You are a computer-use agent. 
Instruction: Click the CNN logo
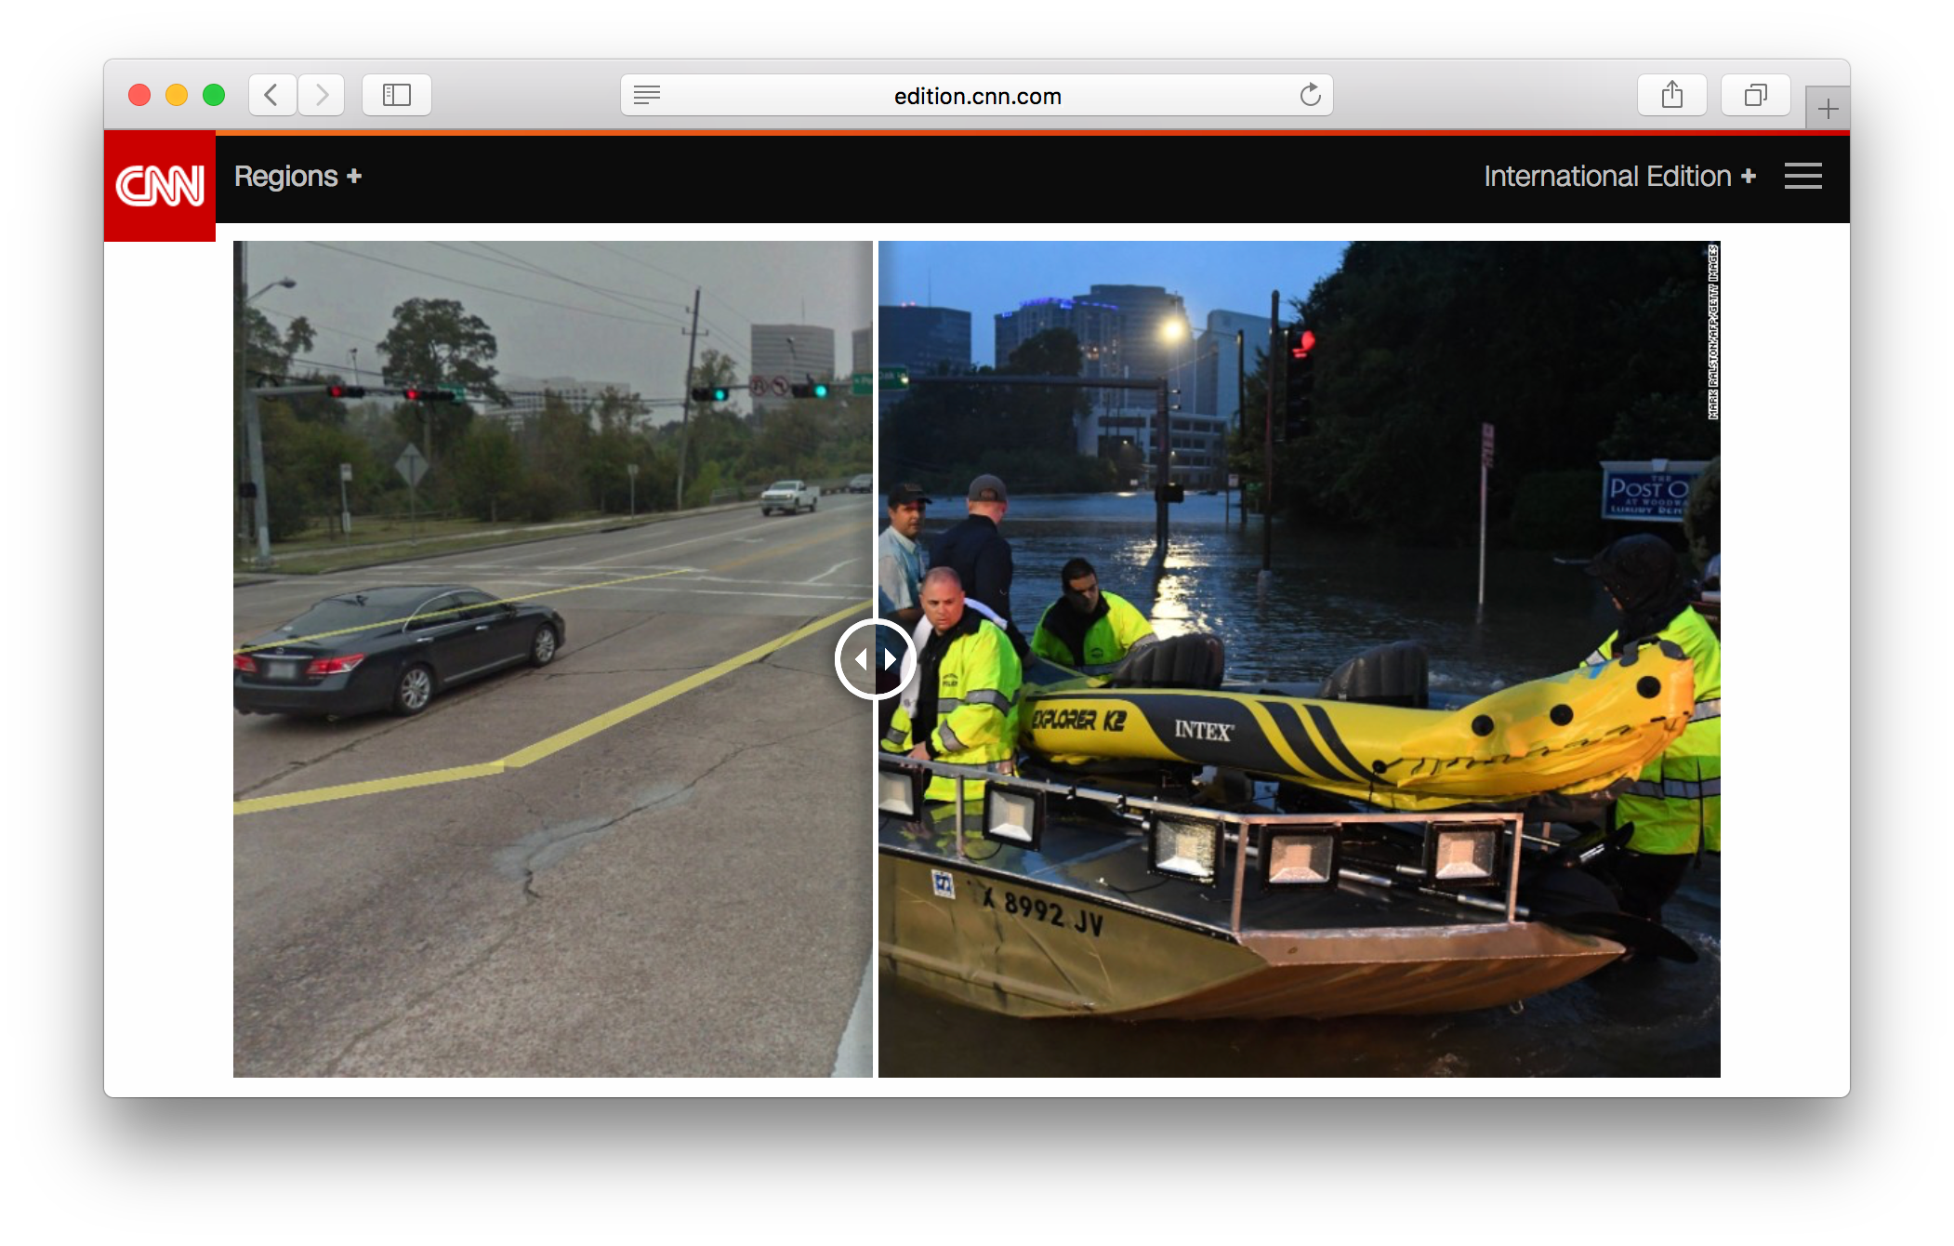(160, 186)
